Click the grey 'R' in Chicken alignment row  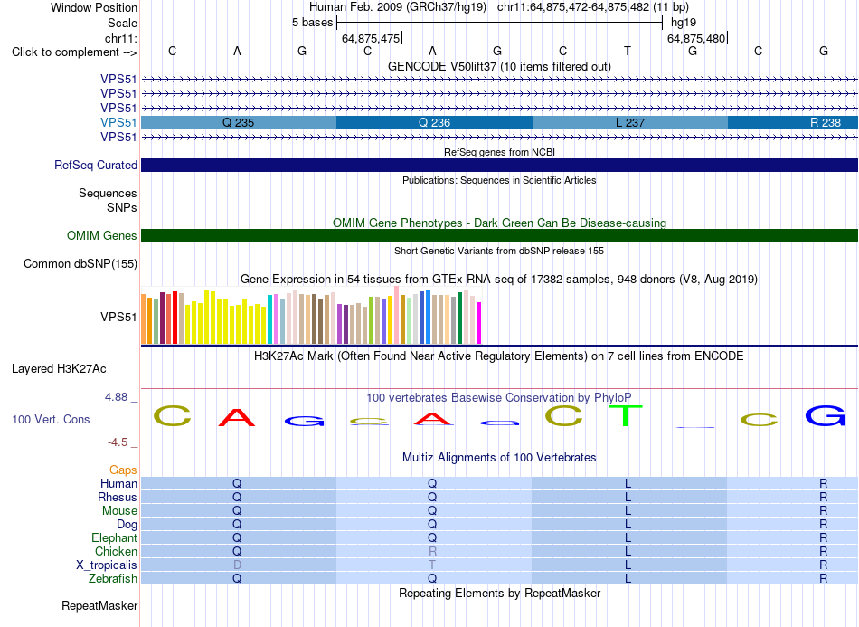click(432, 551)
